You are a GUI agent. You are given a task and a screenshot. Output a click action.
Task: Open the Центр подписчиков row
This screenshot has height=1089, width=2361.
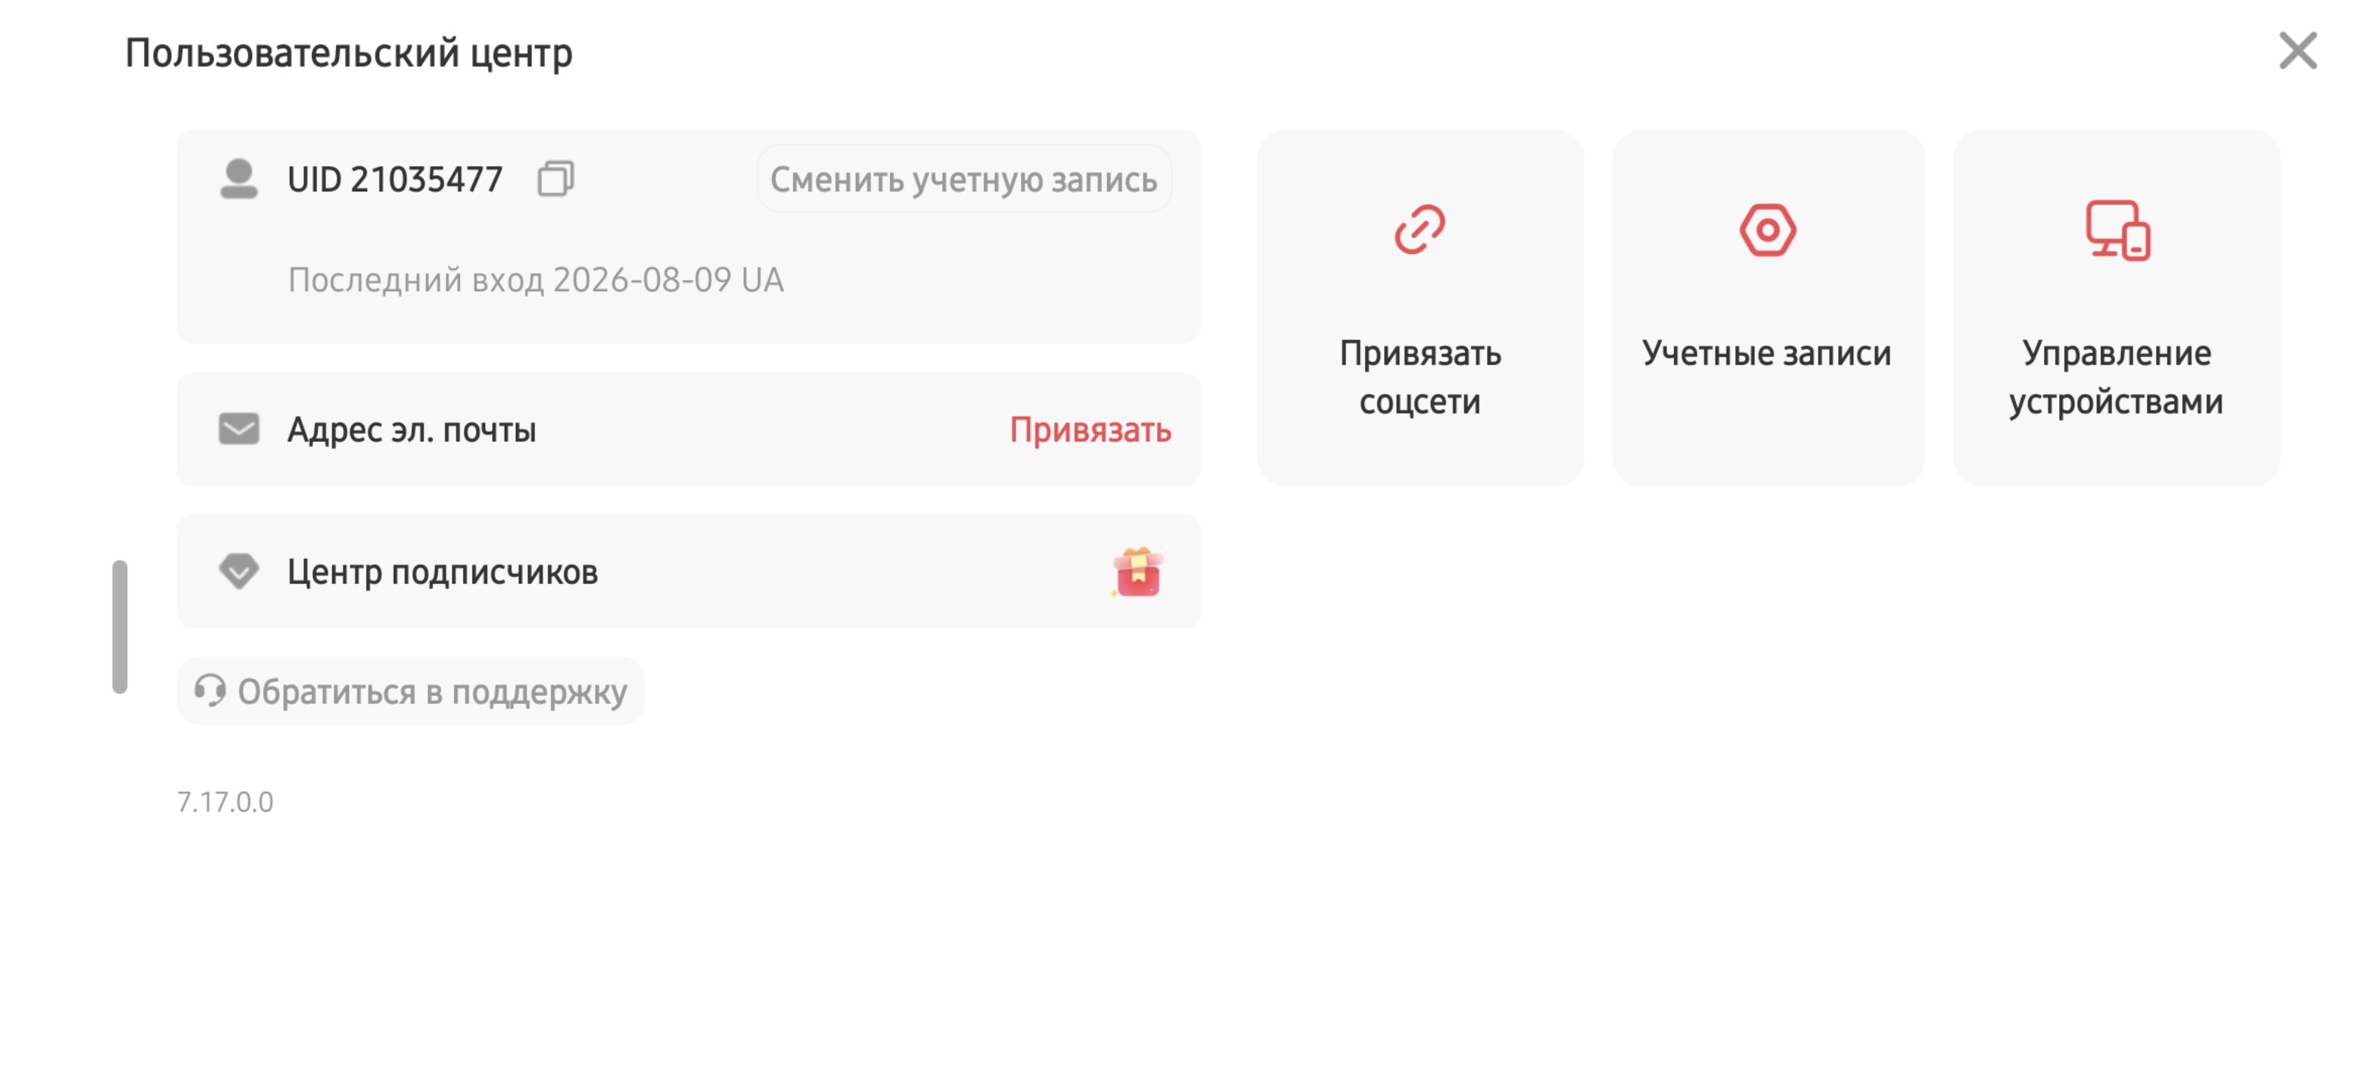click(689, 571)
